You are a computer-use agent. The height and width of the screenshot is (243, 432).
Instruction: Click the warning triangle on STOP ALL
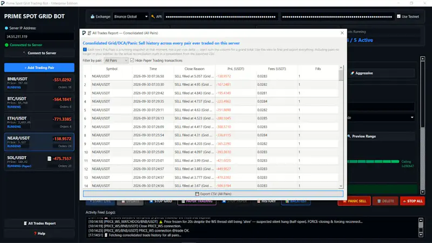(404, 201)
